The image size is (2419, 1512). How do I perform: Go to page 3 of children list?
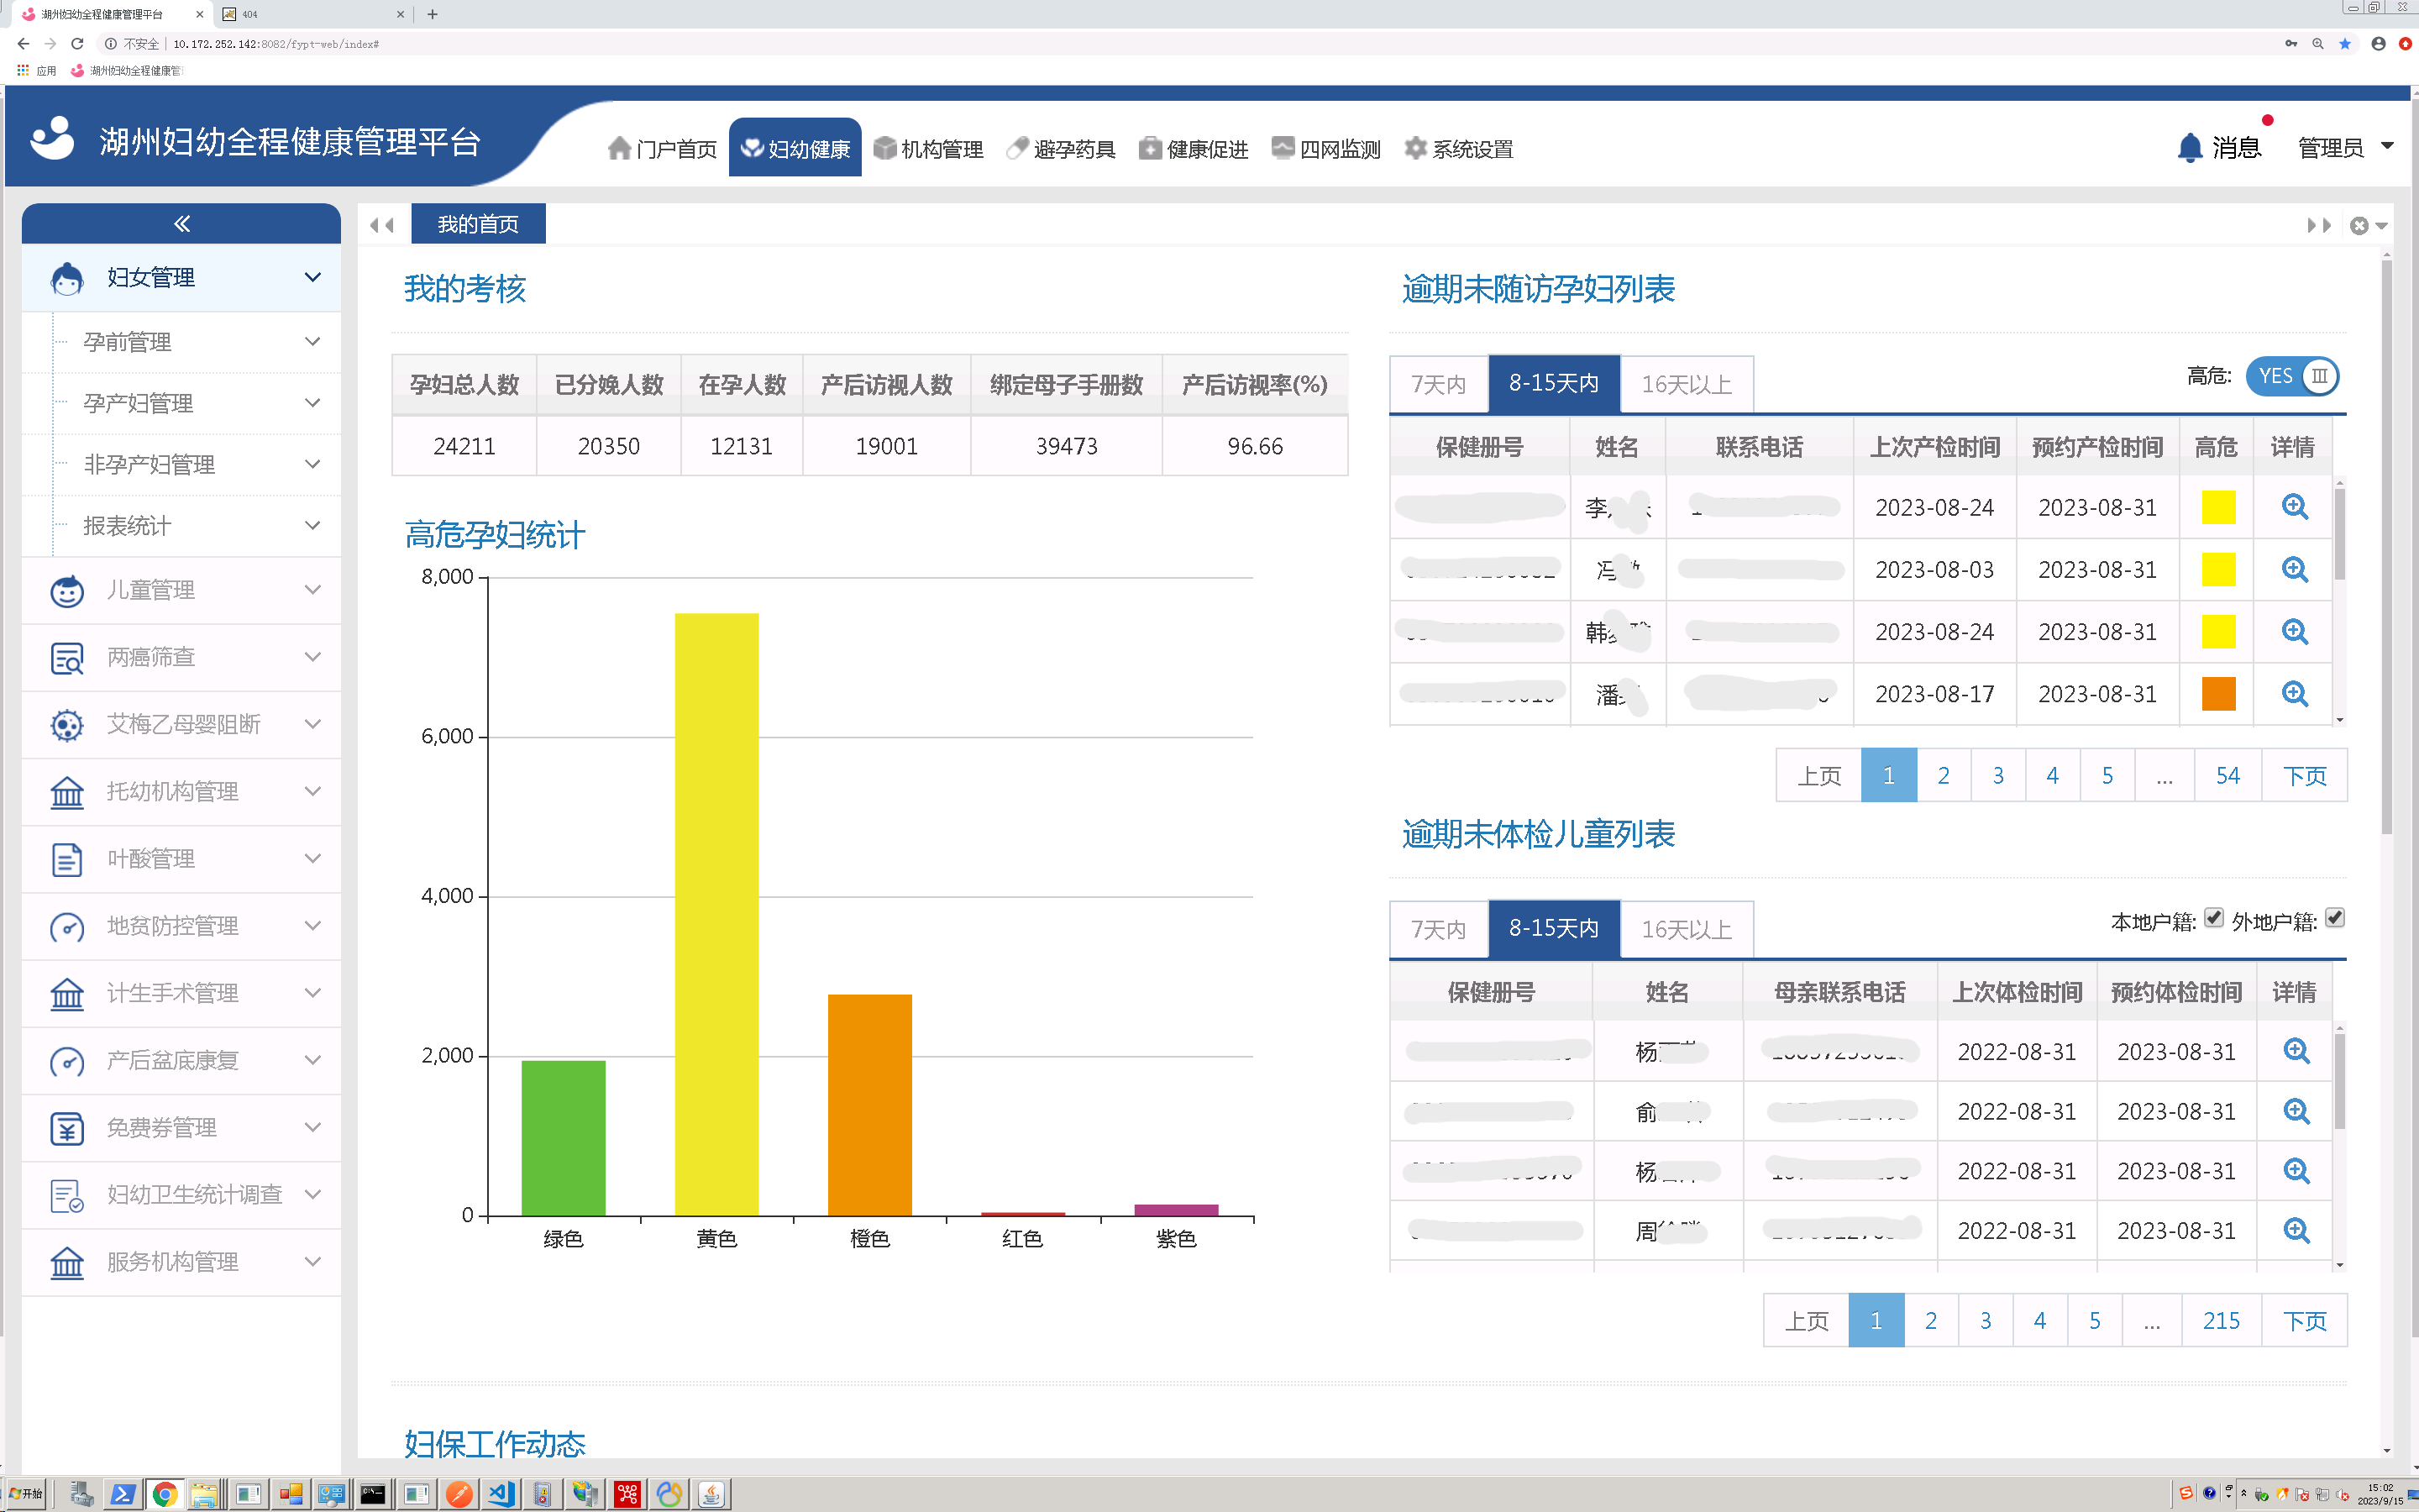pyautogui.click(x=1986, y=1321)
